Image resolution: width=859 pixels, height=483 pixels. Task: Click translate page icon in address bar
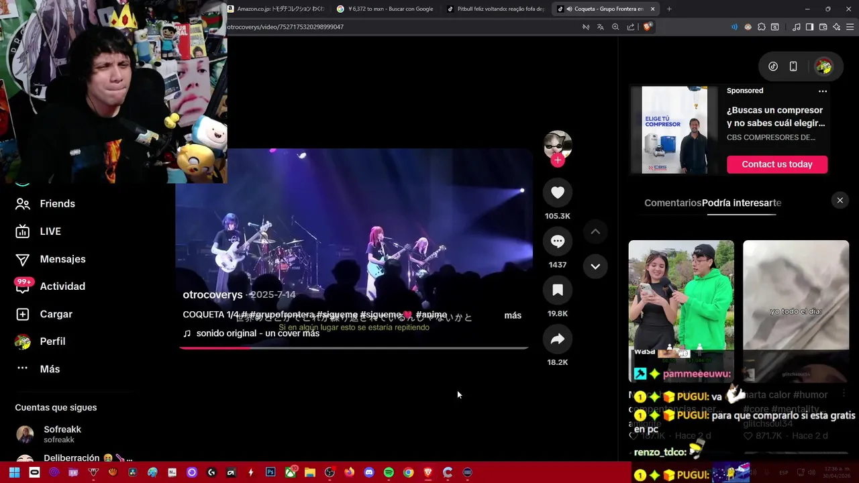[601, 27]
